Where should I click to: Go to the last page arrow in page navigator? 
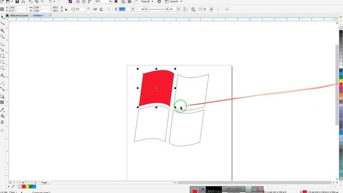(x=32, y=182)
